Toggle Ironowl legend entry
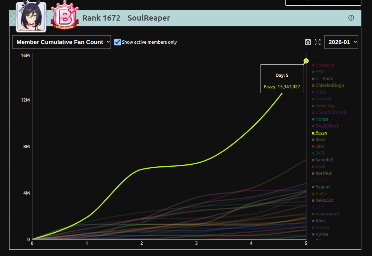The width and height of the screenshot is (372, 256). [x=321, y=99]
